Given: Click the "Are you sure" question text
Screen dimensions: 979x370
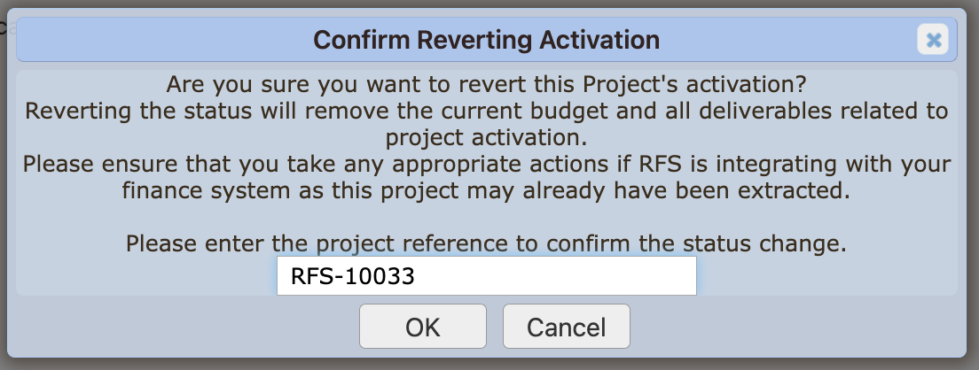Looking at the screenshot, I should (486, 87).
